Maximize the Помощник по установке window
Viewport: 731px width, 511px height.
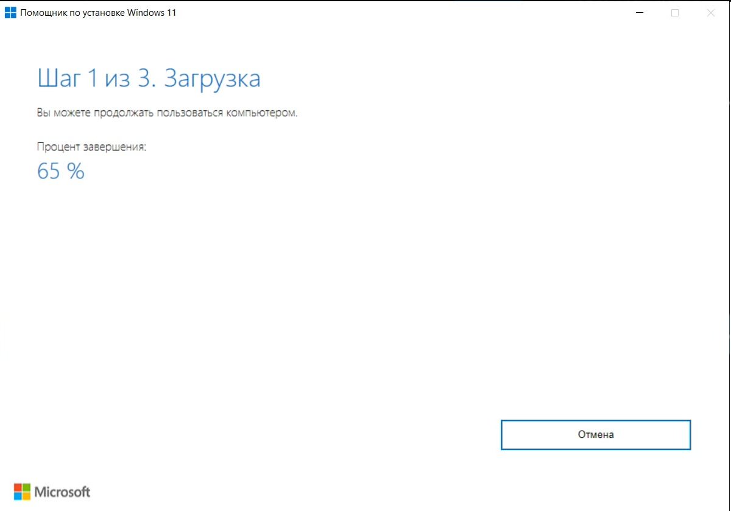tap(675, 12)
